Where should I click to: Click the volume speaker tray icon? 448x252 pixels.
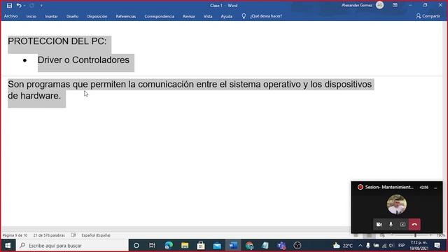pos(391,246)
